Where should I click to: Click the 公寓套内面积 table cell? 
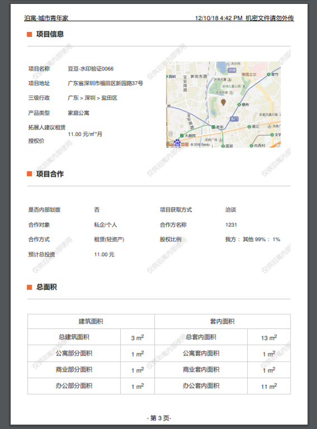(x=201, y=353)
